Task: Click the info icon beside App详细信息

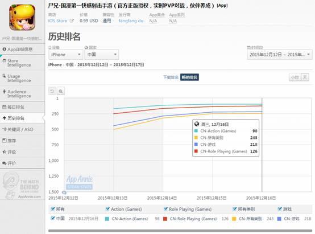Action: (x=4, y=49)
